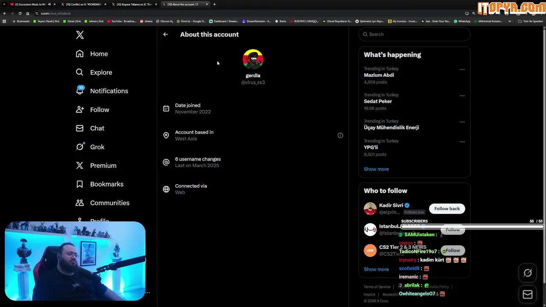Go back with the arrow beside About this account
Screen dimensions: 546x307
(166, 35)
